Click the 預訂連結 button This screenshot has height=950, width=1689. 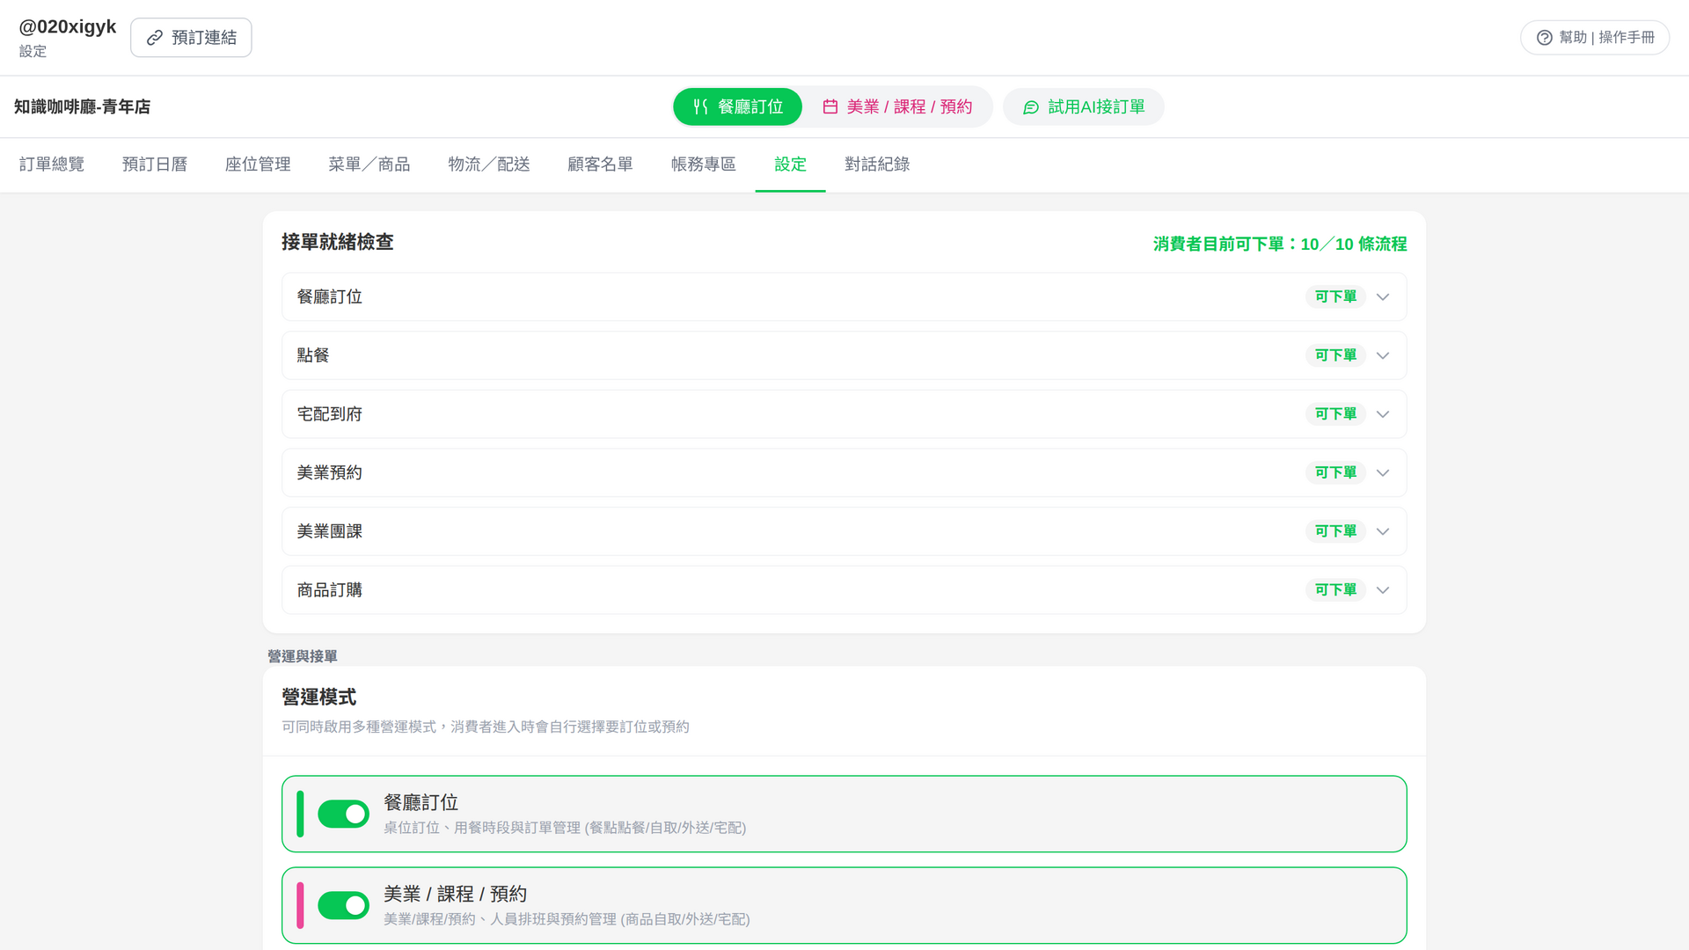click(x=191, y=38)
